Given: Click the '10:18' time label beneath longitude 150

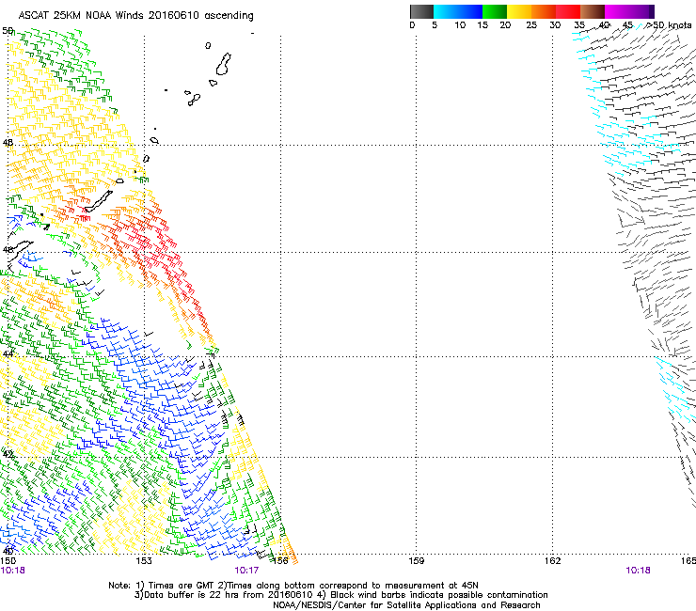Looking at the screenshot, I should click(13, 571).
